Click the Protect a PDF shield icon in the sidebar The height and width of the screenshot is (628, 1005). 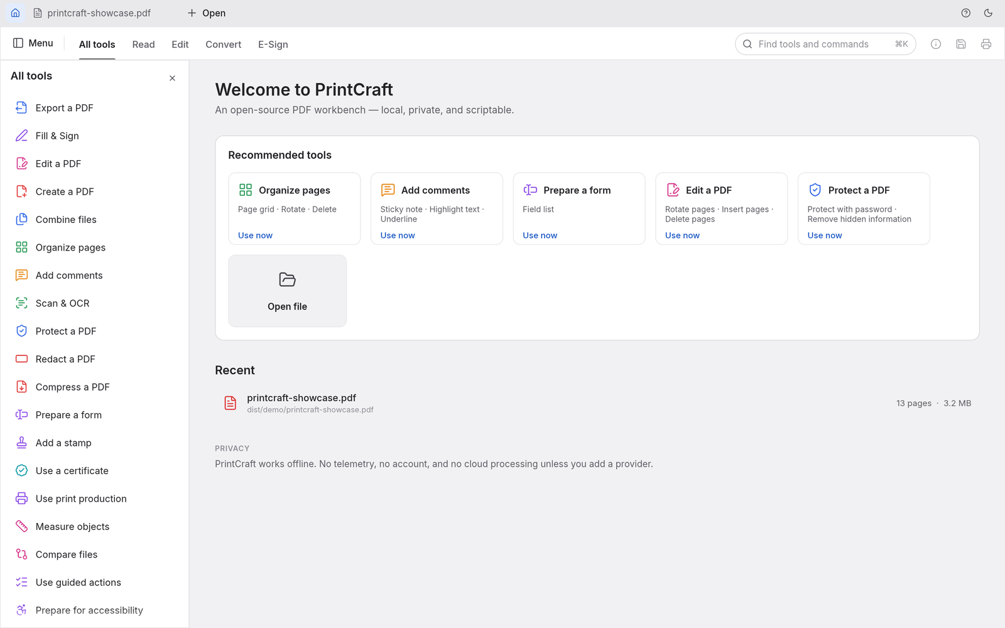click(21, 331)
